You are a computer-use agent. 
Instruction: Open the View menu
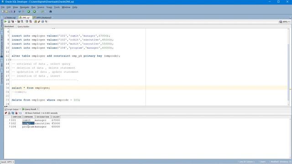point(15,7)
